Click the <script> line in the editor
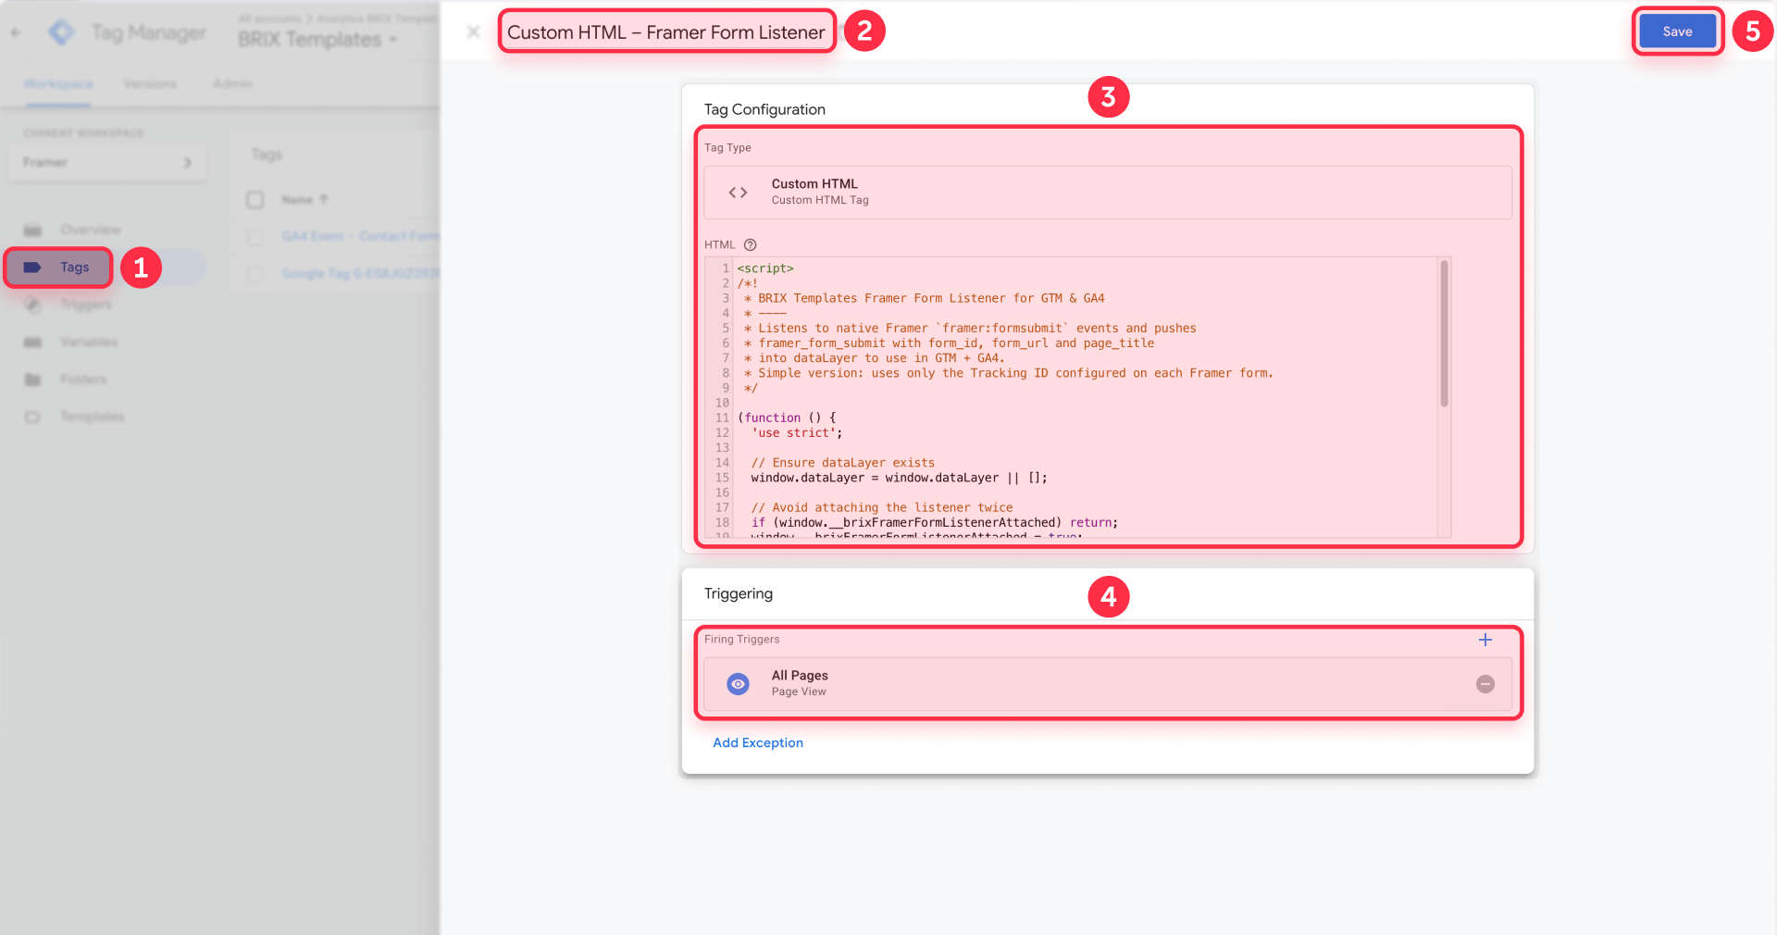 [x=765, y=268]
